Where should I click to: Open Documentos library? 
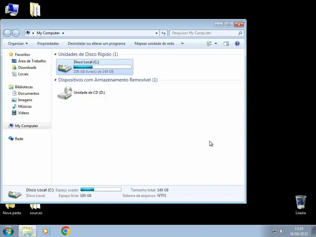(x=29, y=93)
